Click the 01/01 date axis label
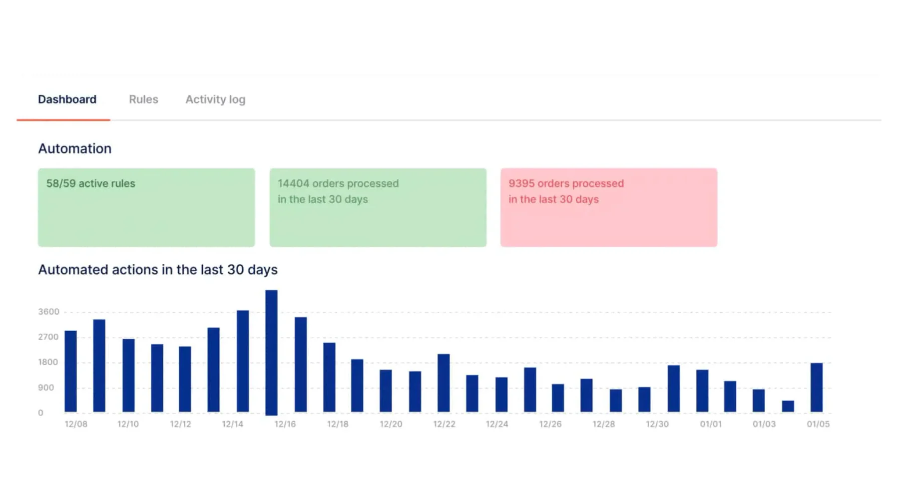The width and height of the screenshot is (899, 487). (711, 424)
